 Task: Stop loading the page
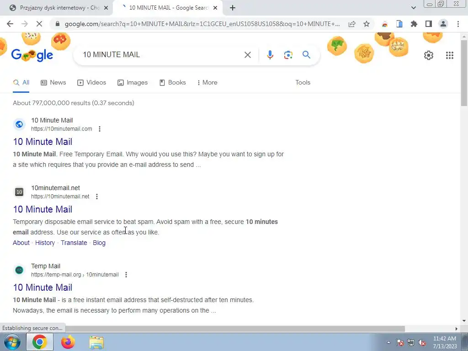(39, 24)
